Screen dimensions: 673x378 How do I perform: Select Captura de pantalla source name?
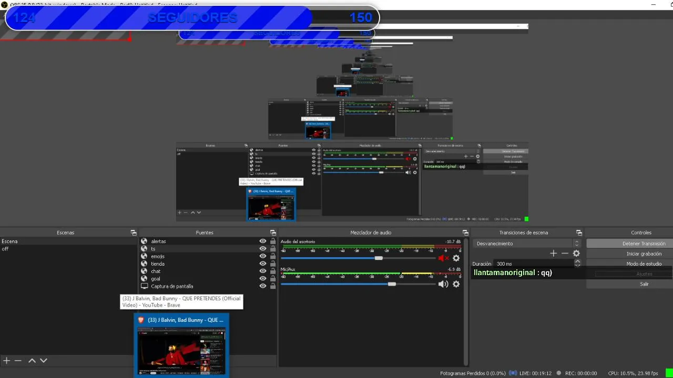[x=172, y=286]
